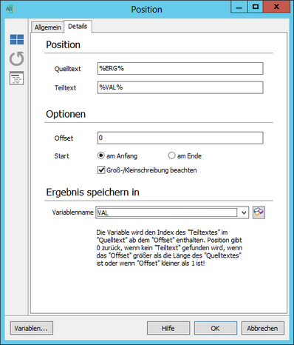Click the Teiltext input field
The width and height of the screenshot is (294, 345).
click(x=180, y=87)
